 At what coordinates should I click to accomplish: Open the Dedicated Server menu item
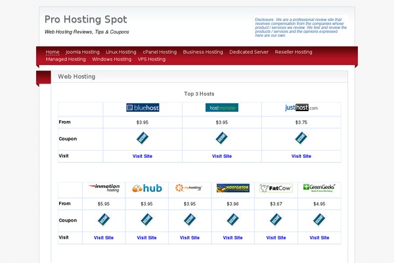[249, 52]
